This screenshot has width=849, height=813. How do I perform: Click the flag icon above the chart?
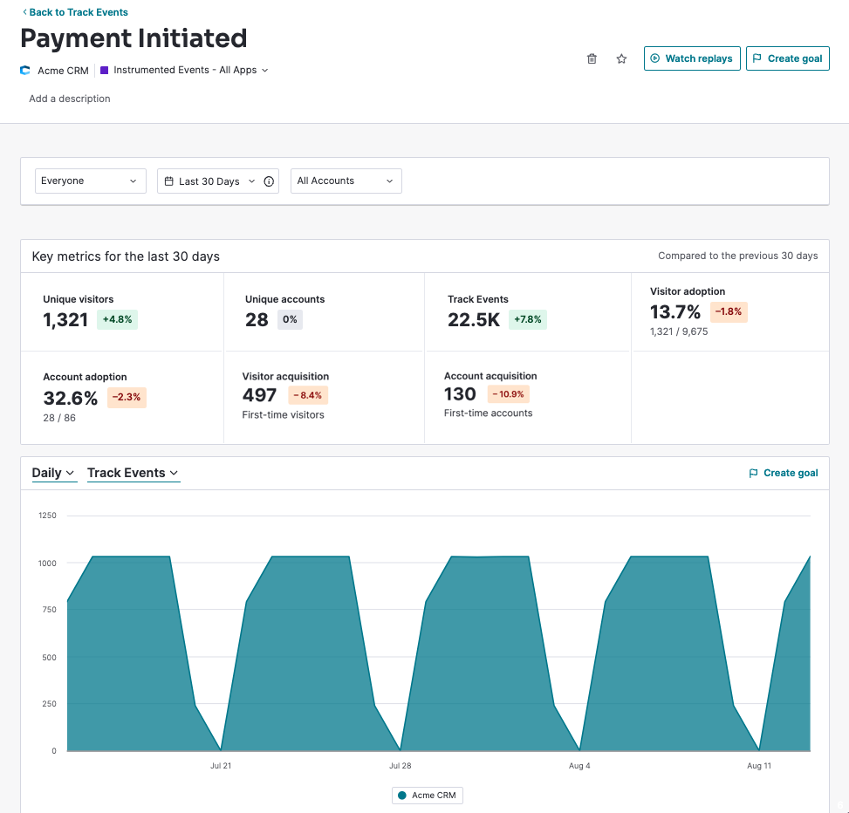coord(753,473)
